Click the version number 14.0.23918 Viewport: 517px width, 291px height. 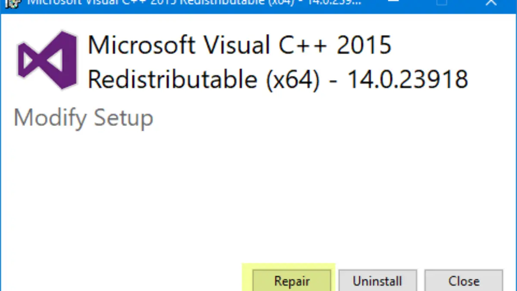pyautogui.click(x=408, y=79)
